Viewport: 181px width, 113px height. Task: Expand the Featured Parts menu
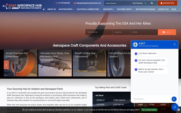coord(125,9)
